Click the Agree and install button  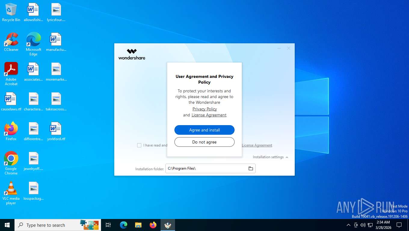[x=204, y=130]
